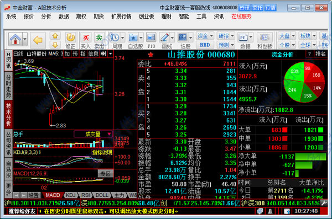
Task: Click the 修正 correction icon
Action: 70,38
